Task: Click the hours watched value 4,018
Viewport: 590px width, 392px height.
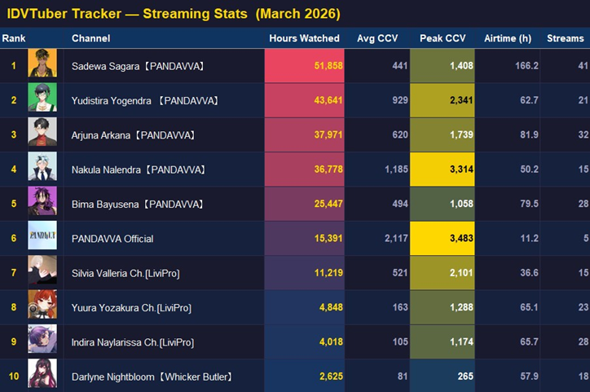Action: point(331,342)
